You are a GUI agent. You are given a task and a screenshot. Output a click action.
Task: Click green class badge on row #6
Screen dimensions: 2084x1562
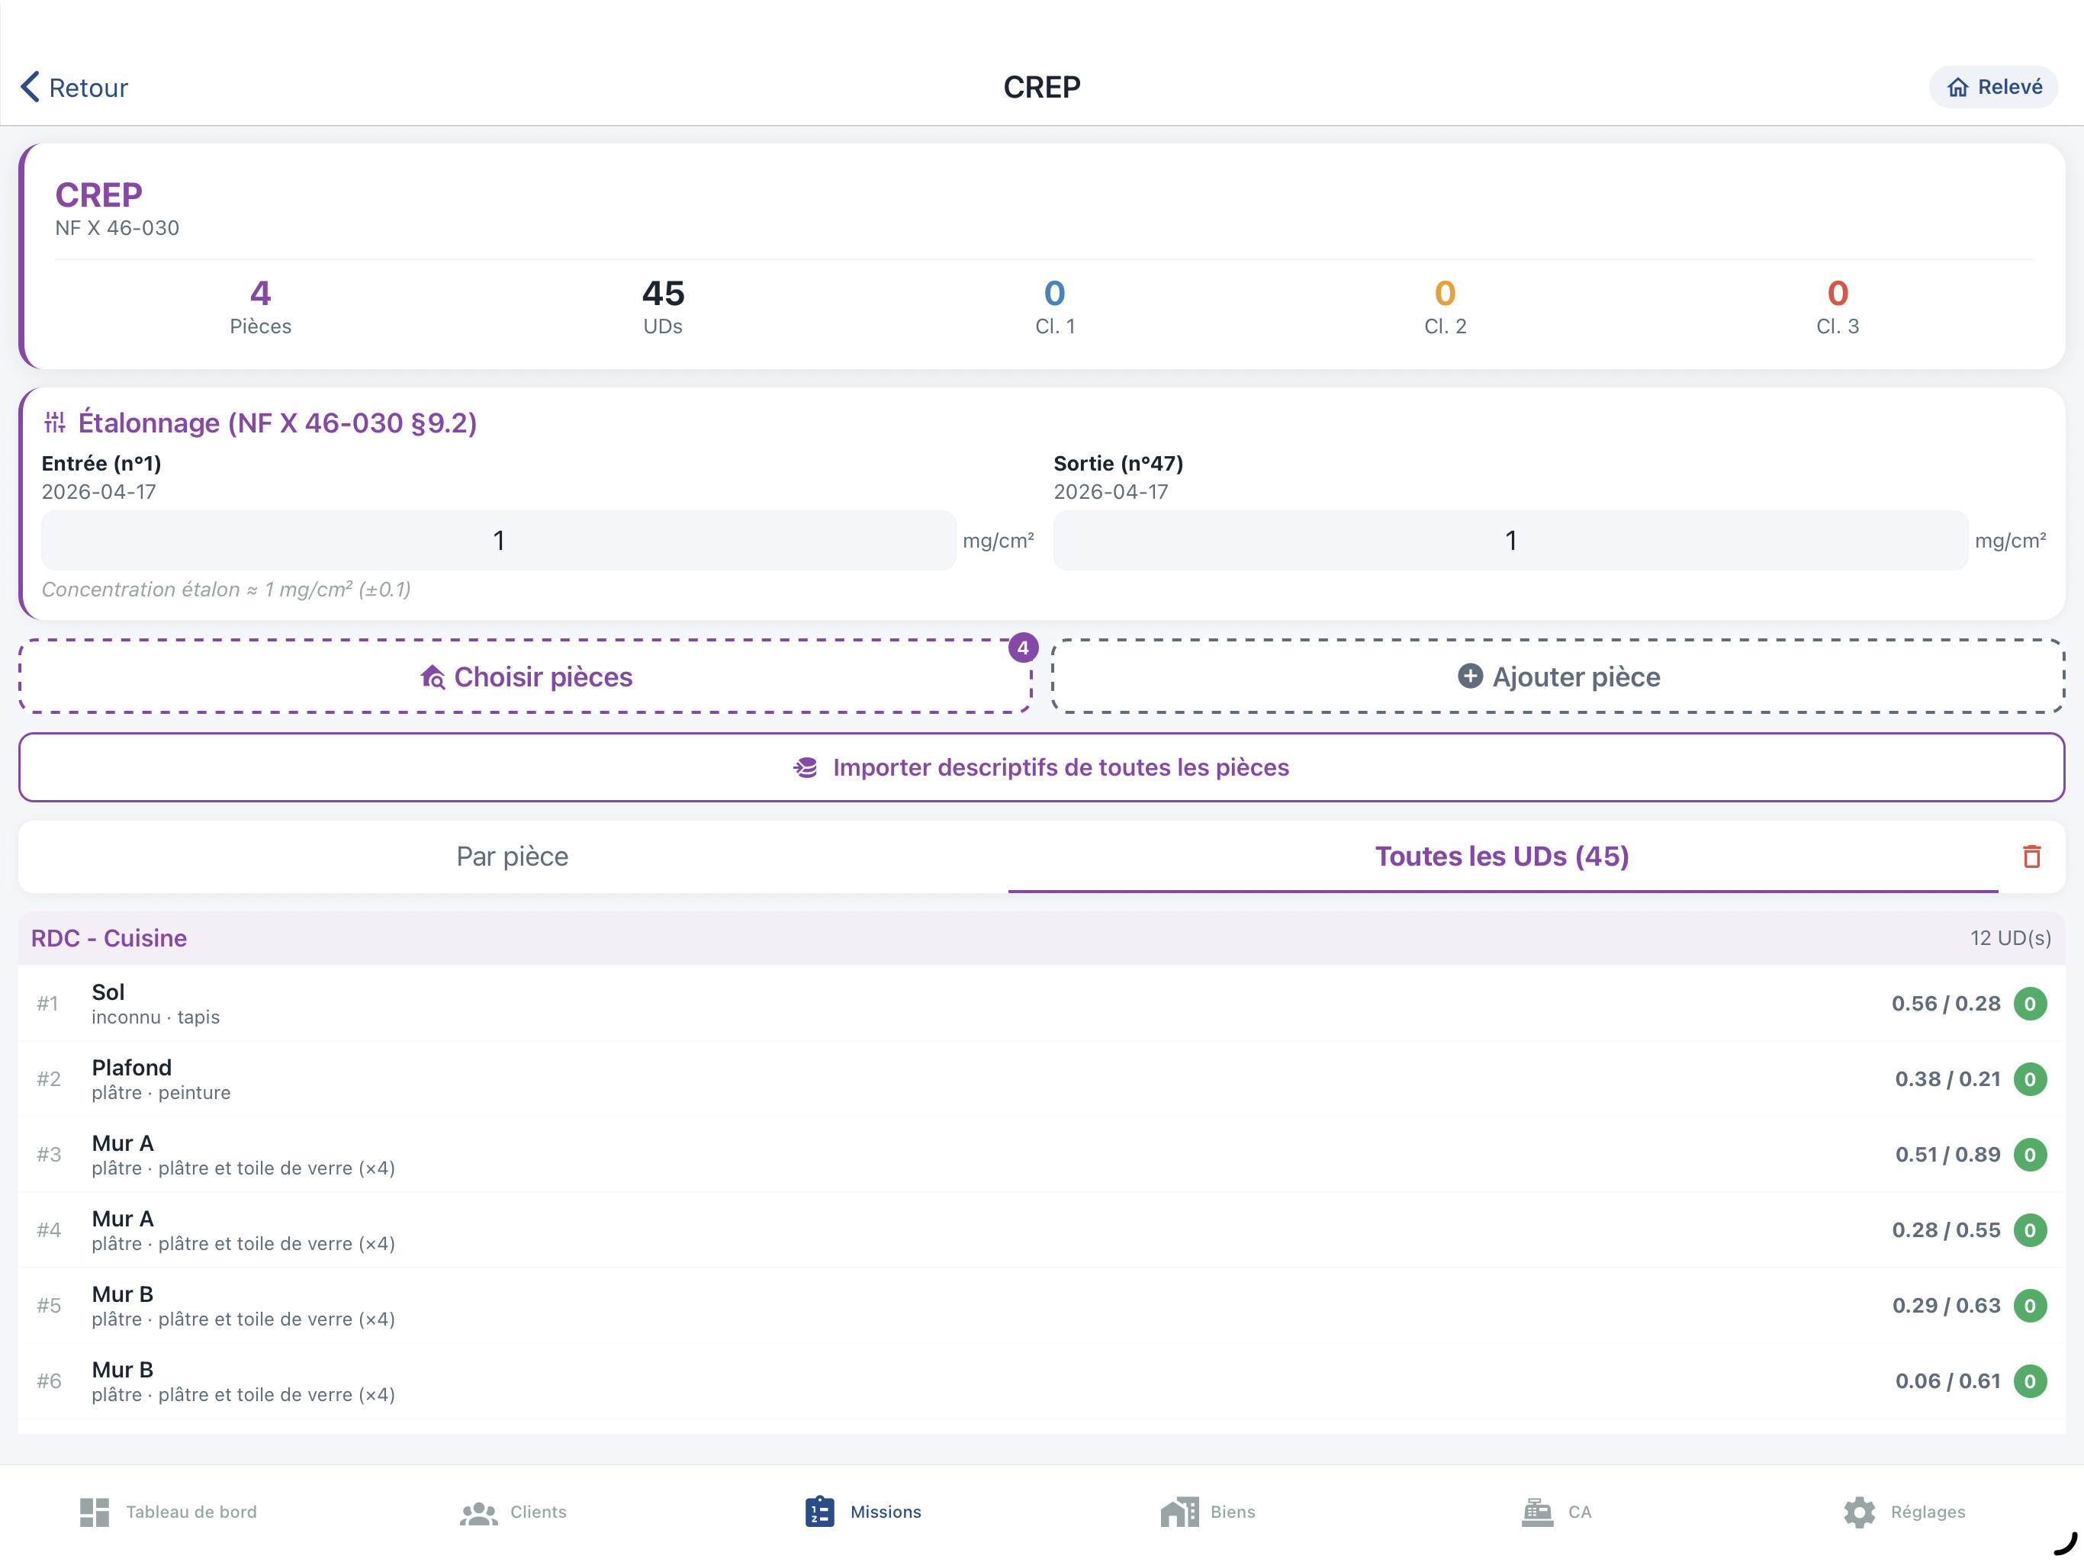point(2031,1381)
